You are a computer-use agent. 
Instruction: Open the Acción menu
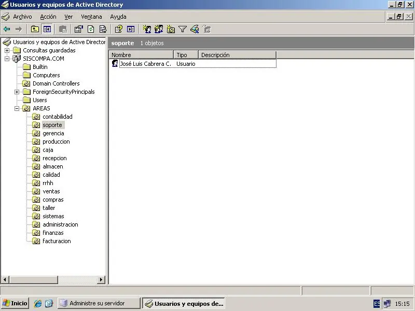(x=48, y=17)
